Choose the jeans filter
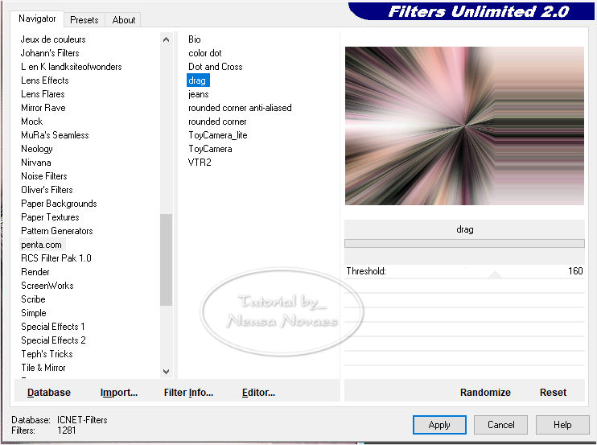 [199, 94]
